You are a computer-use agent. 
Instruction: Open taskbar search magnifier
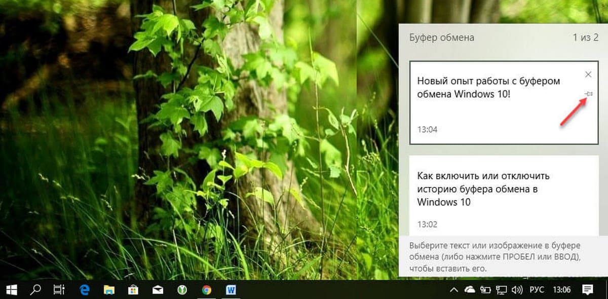(35, 290)
